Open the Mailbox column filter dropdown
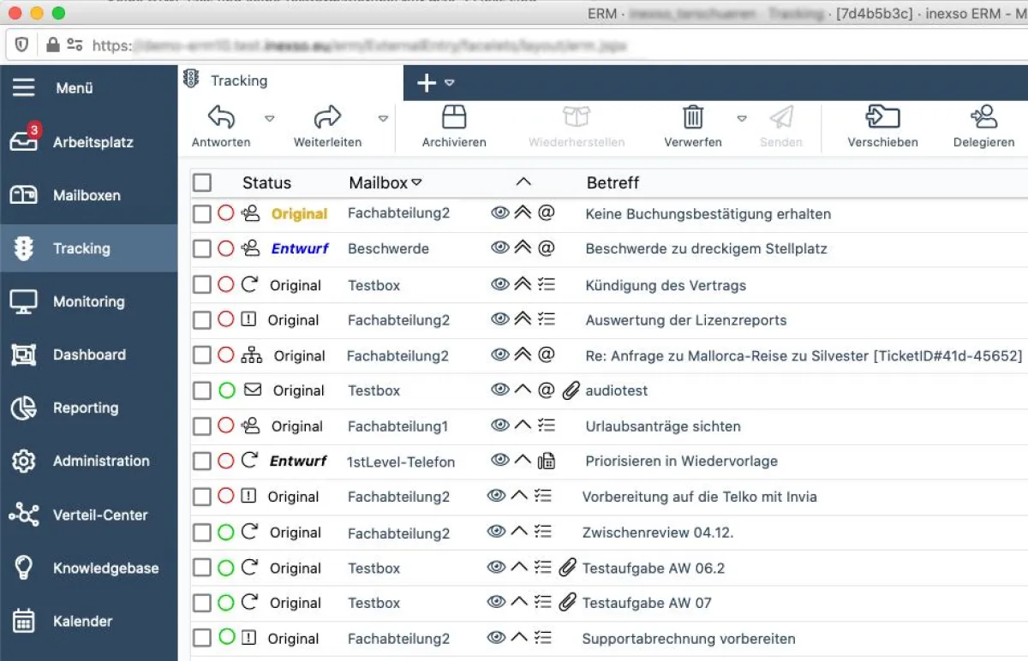This screenshot has height=661, width=1028. pos(417,182)
